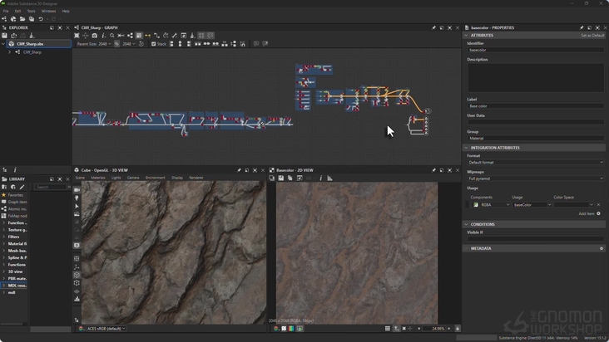This screenshot has width=609, height=342.
Task: Pin the Properties panel
Action: click(x=582, y=28)
